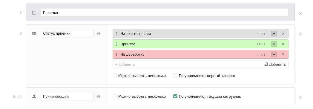Image resolution: width=313 pixels, height=109 pixels.
Task: Toggle required asterisk for Статус приемки
Action: [99, 33]
